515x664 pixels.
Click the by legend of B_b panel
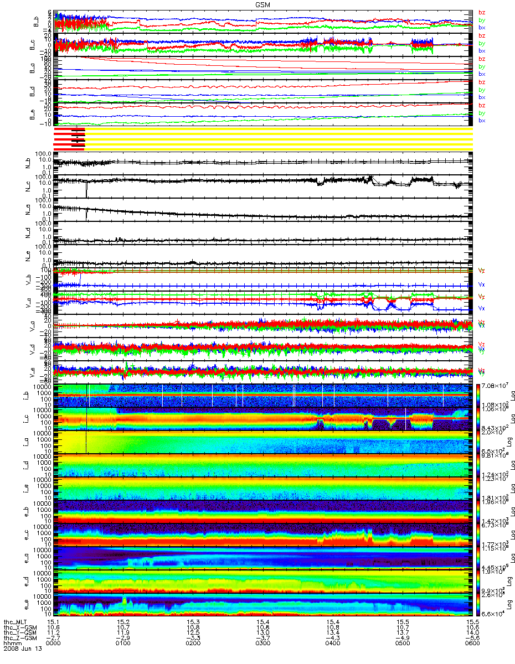tap(482, 20)
